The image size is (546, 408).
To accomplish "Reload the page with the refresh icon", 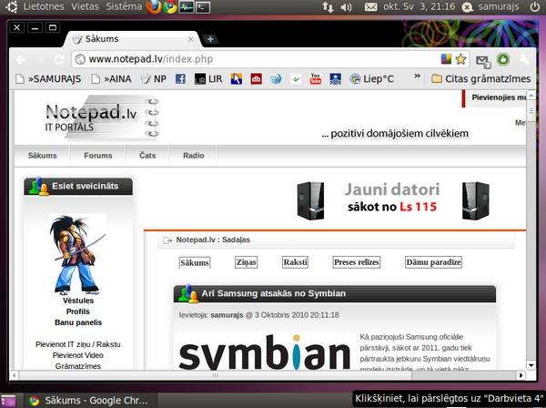I will point(58,59).
